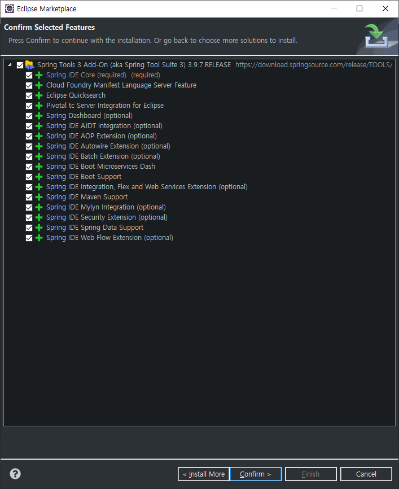
Task: Select the Spring IDE Core (required) label
Action: pos(86,75)
